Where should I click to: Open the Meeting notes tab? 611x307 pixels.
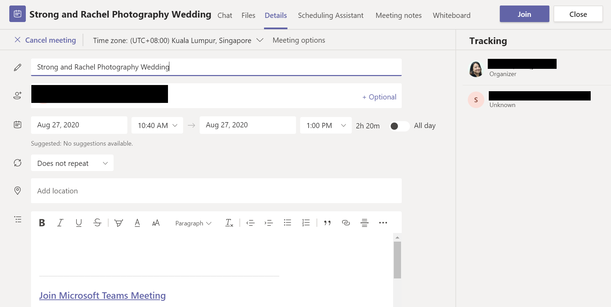(399, 15)
